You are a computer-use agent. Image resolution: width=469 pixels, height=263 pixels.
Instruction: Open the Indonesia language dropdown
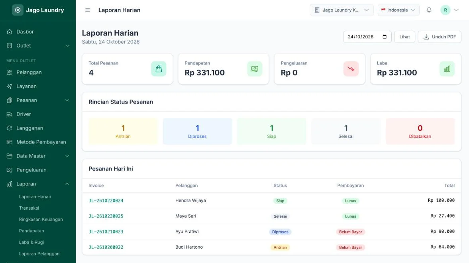(398, 10)
